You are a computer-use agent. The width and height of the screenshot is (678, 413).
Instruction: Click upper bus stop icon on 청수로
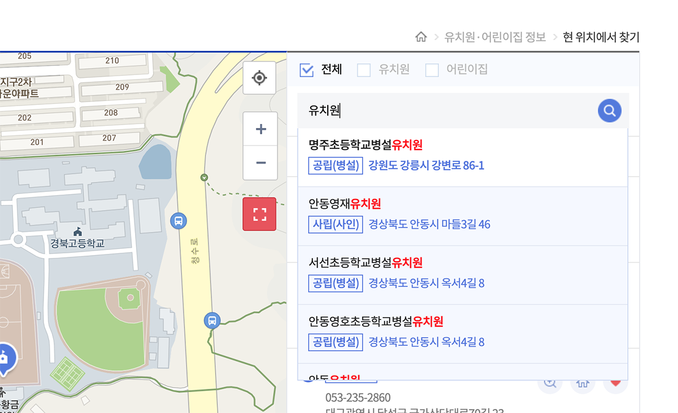click(179, 221)
